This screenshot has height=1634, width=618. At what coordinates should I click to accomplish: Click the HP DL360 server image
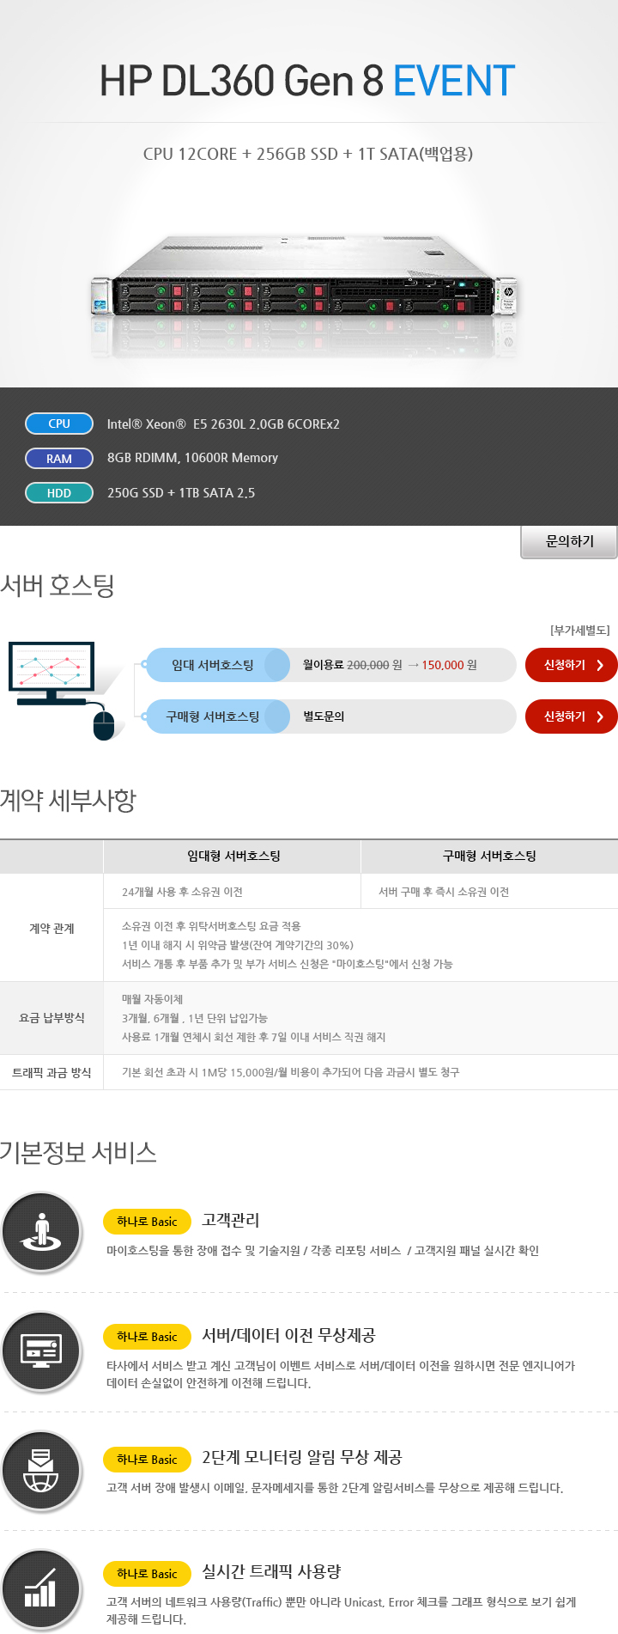305,288
